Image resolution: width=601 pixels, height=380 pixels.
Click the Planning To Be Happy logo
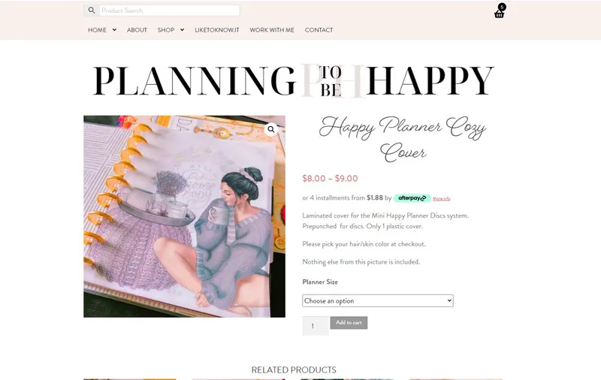click(x=294, y=81)
